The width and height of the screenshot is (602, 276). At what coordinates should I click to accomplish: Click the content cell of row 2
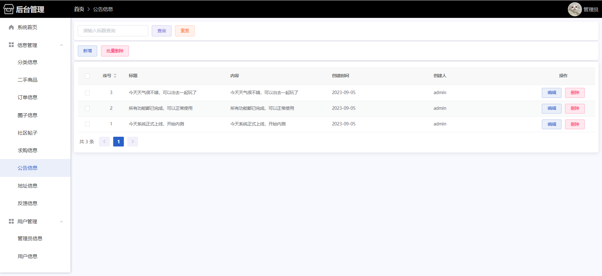(x=262, y=108)
